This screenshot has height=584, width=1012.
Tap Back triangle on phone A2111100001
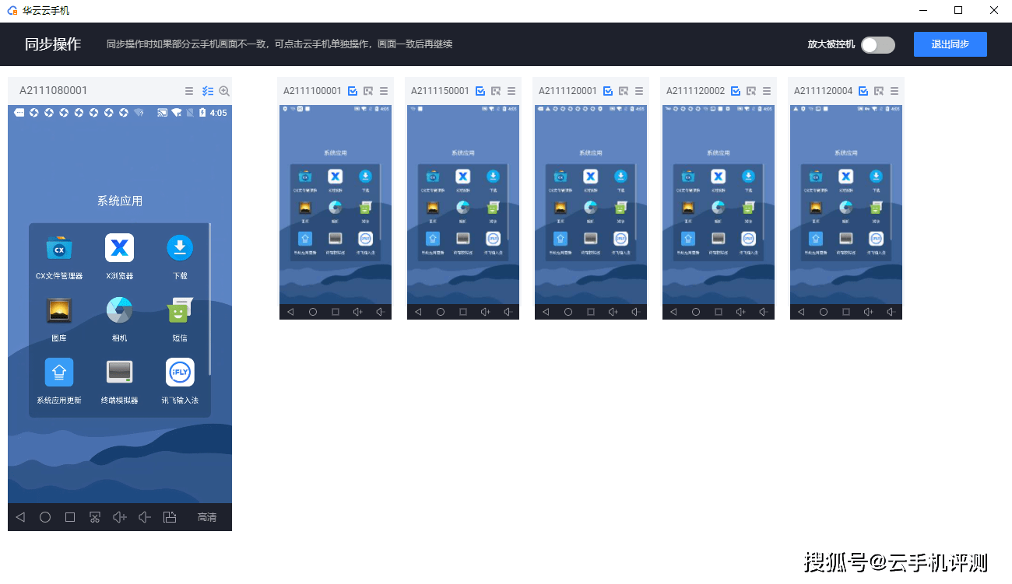(290, 312)
